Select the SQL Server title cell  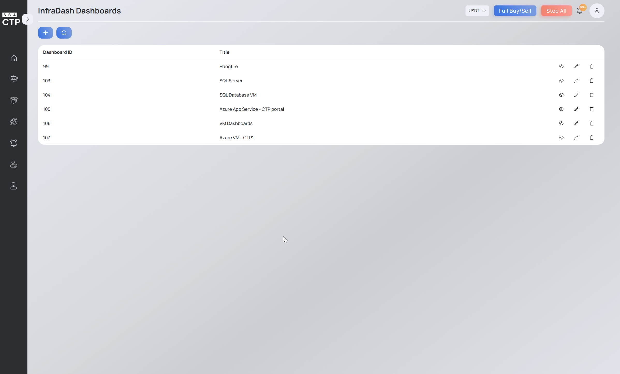pyautogui.click(x=231, y=81)
